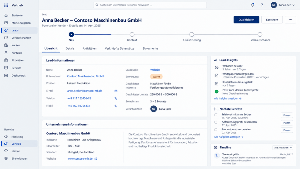This screenshot has width=300, height=169.
Task: Click the Warm rating badge
Action: click(x=156, y=77)
